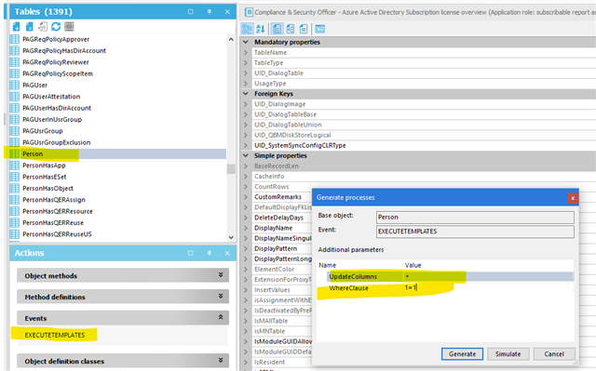
Task: Edit the WhereClause value cell
Action: [488, 288]
